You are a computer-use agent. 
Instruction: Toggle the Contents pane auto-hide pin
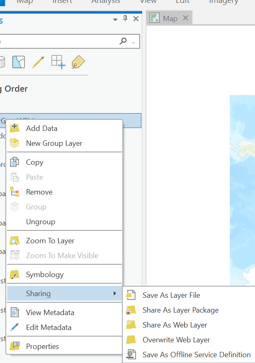pos(126,19)
